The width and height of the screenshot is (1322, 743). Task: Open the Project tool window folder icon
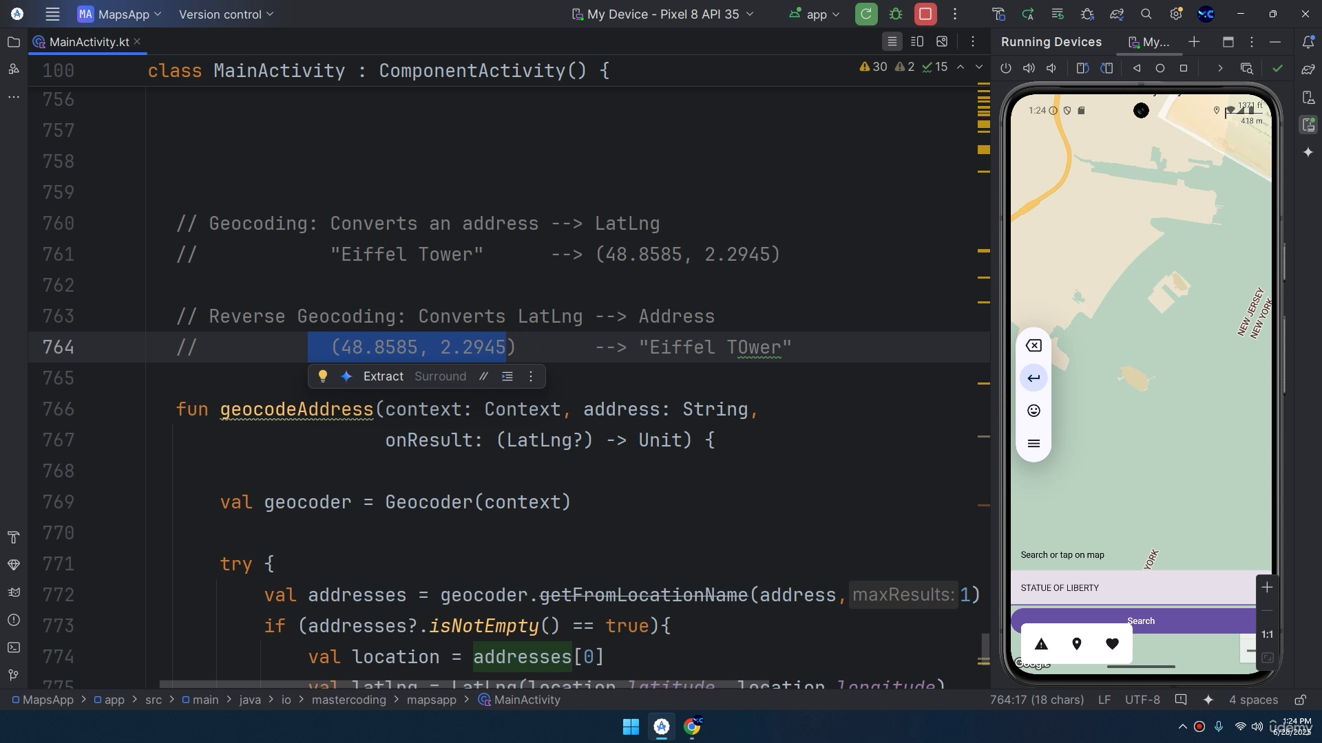[13, 42]
